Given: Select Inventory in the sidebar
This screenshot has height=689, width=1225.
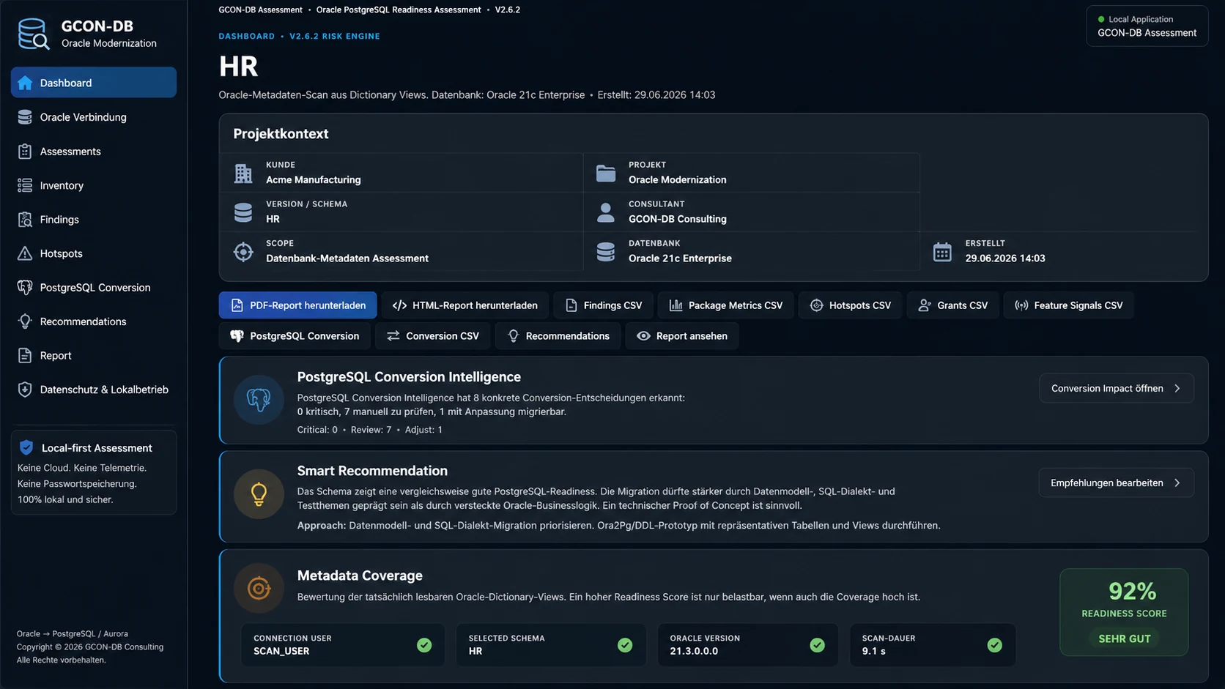Looking at the screenshot, I should click(x=94, y=185).
